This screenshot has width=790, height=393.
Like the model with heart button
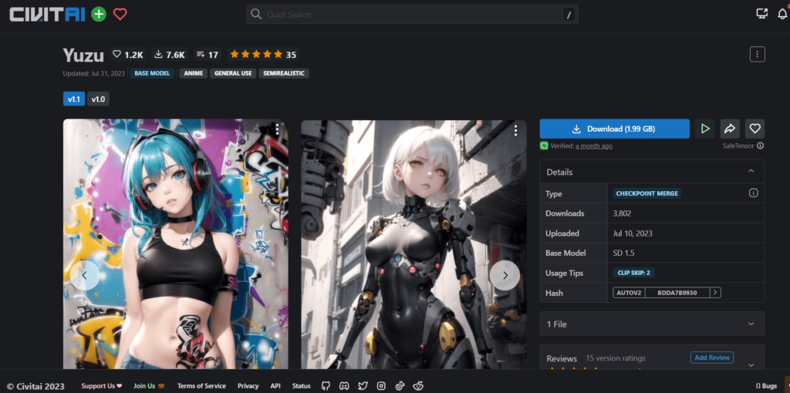(x=755, y=129)
